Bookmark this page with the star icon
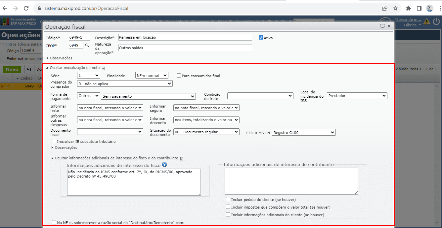This screenshot has width=442, height=228. [395, 8]
